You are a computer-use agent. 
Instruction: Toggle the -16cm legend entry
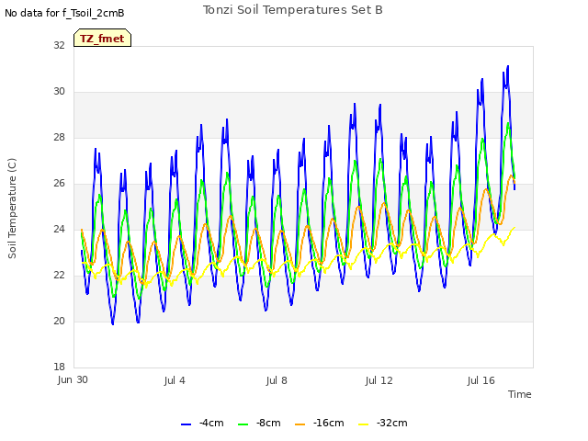pyautogui.click(x=319, y=423)
